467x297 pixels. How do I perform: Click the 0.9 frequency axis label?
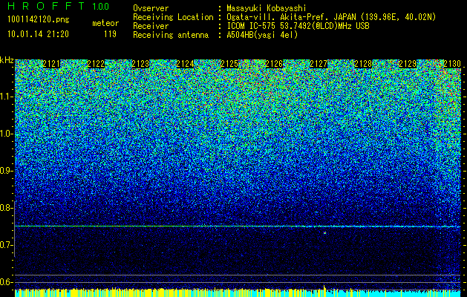click(x=4, y=171)
